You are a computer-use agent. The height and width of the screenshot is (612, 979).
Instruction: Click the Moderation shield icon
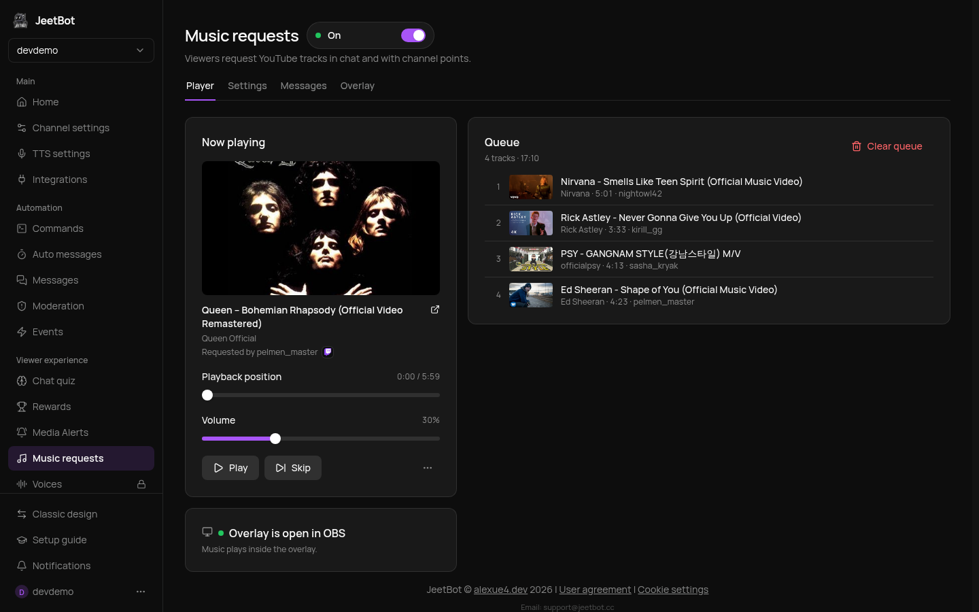(x=22, y=306)
